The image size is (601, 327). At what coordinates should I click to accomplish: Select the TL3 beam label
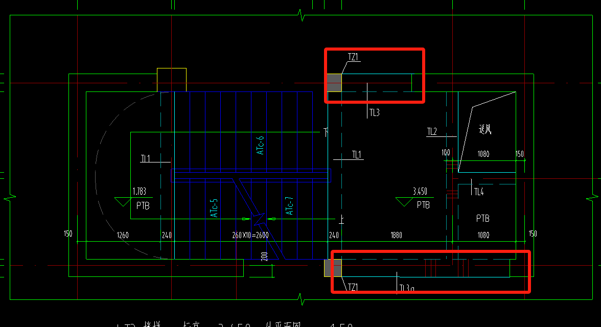[x=375, y=112]
